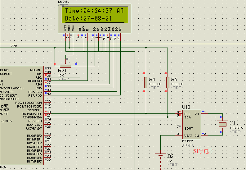Screen dimensions: 246x170
Task: Click the 10K value text
Action: click(61, 75)
